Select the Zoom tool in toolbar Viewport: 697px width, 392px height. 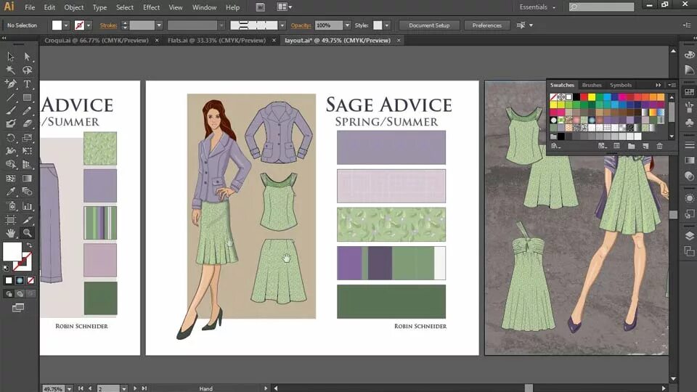tap(27, 233)
